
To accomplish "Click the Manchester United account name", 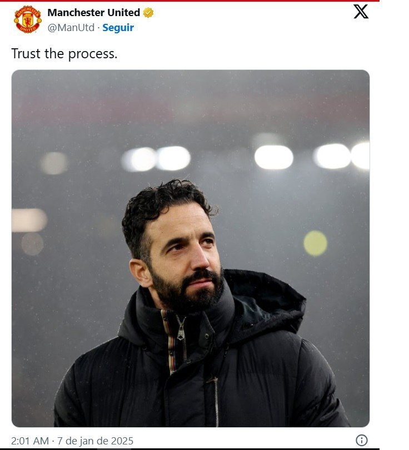I will (x=93, y=13).
